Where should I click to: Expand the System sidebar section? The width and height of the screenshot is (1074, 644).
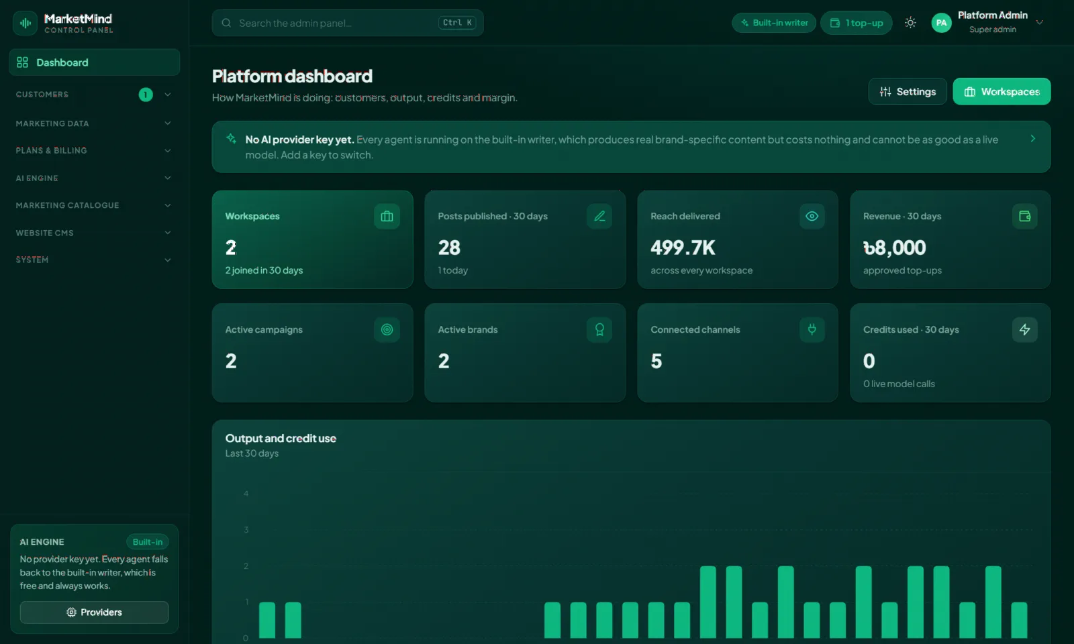94,260
